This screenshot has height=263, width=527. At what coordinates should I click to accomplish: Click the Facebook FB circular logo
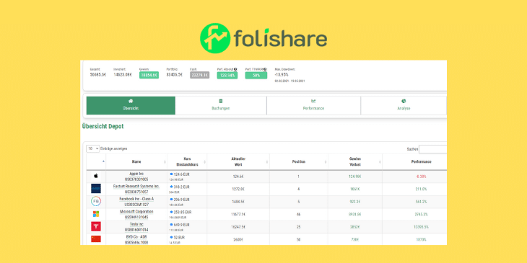point(96,201)
